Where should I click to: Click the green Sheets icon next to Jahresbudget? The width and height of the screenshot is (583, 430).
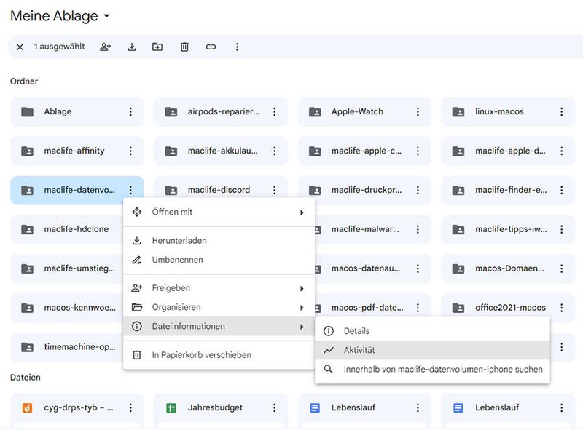tap(171, 407)
